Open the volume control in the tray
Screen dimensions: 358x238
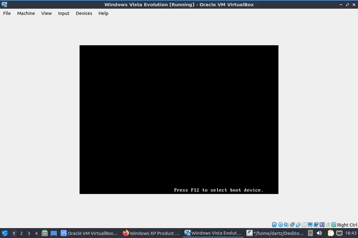click(x=319, y=233)
